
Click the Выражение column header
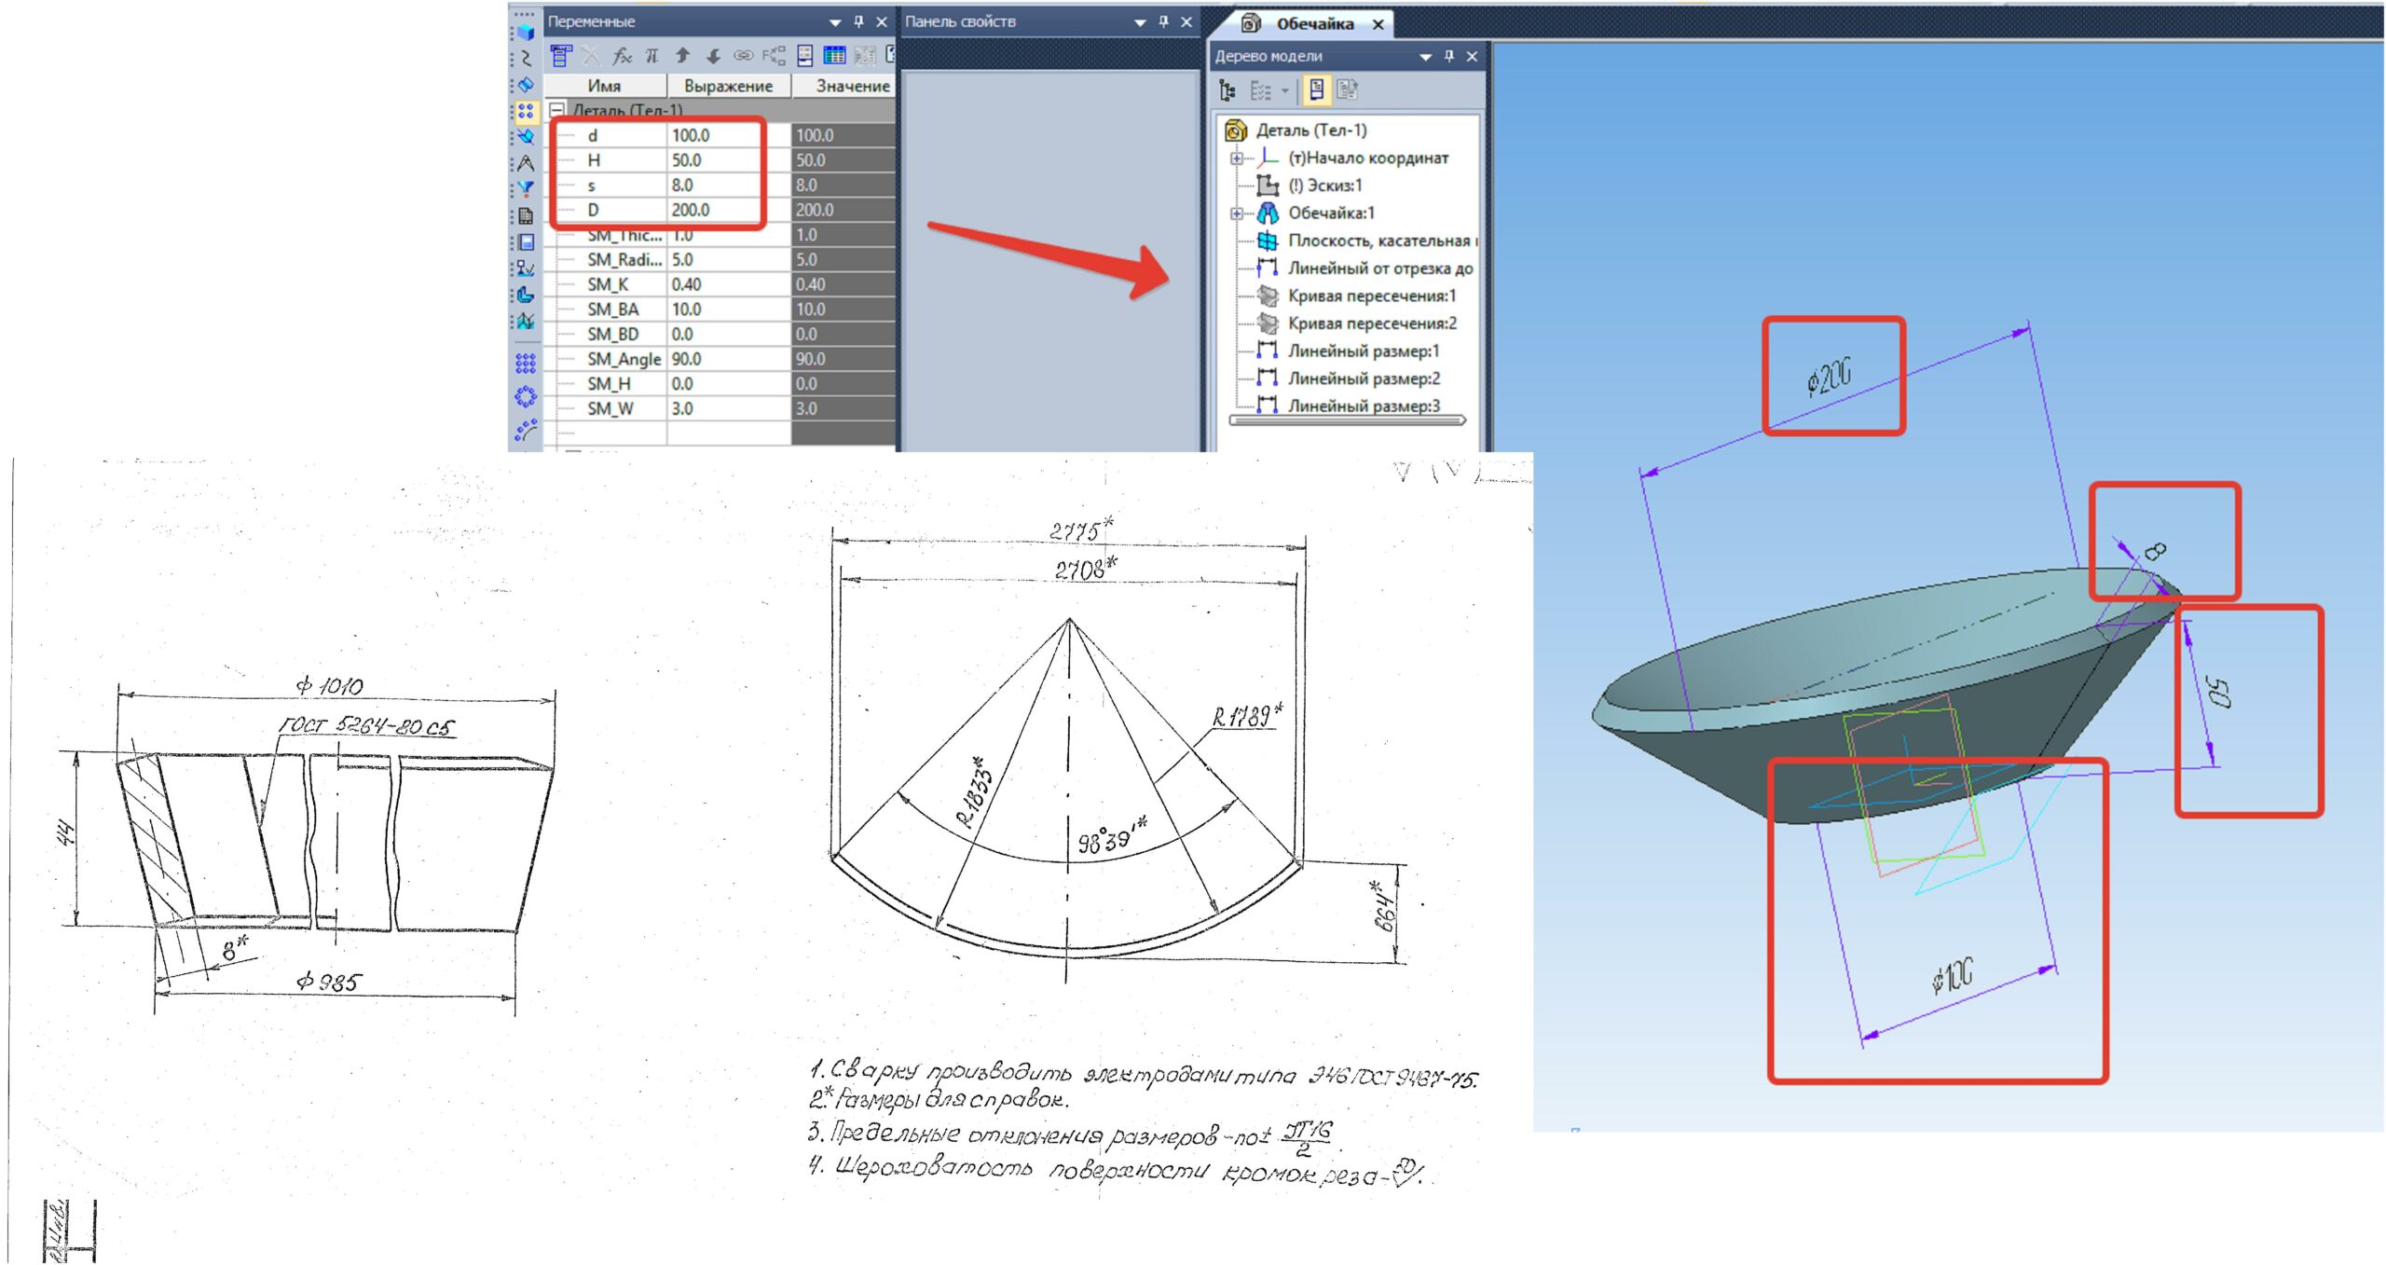click(728, 86)
